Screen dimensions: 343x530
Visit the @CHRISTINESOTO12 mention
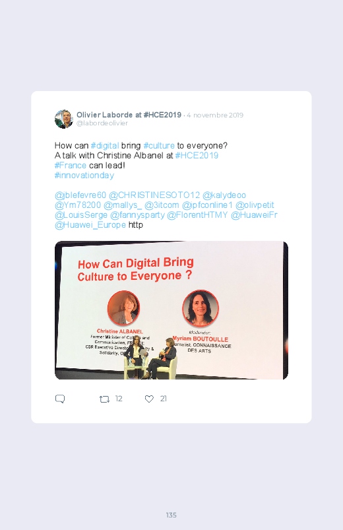pos(154,195)
